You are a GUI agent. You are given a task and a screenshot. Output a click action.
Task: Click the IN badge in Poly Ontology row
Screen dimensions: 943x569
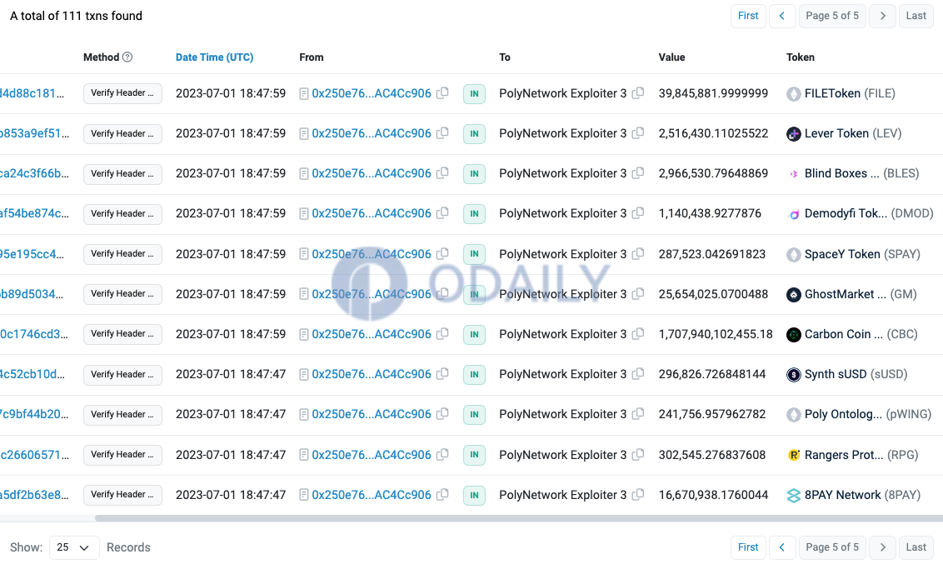point(474,414)
